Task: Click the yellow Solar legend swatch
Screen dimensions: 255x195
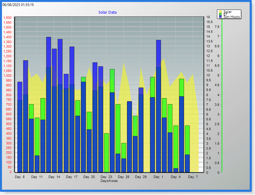Action: coord(220,12)
